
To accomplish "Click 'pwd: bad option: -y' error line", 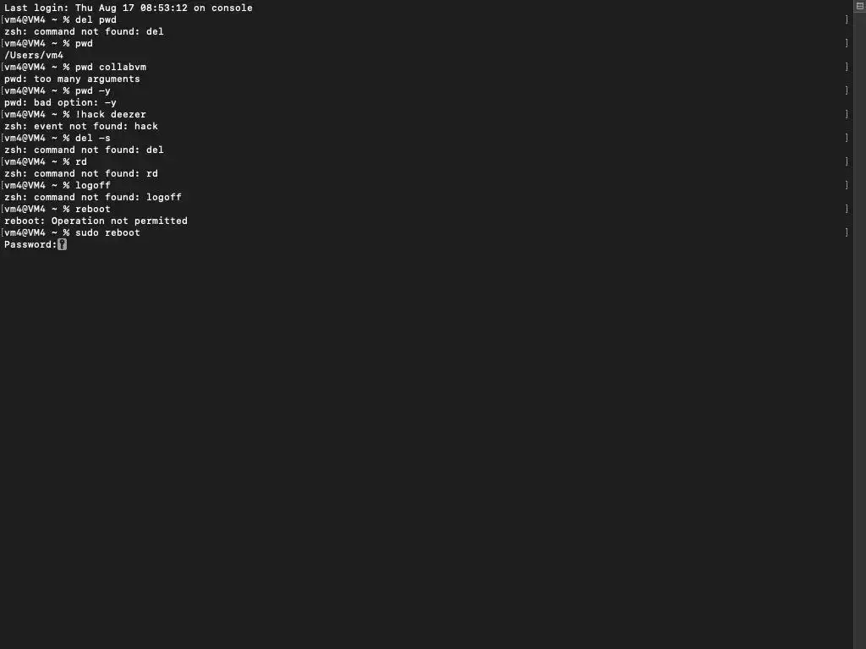I will pyautogui.click(x=60, y=102).
